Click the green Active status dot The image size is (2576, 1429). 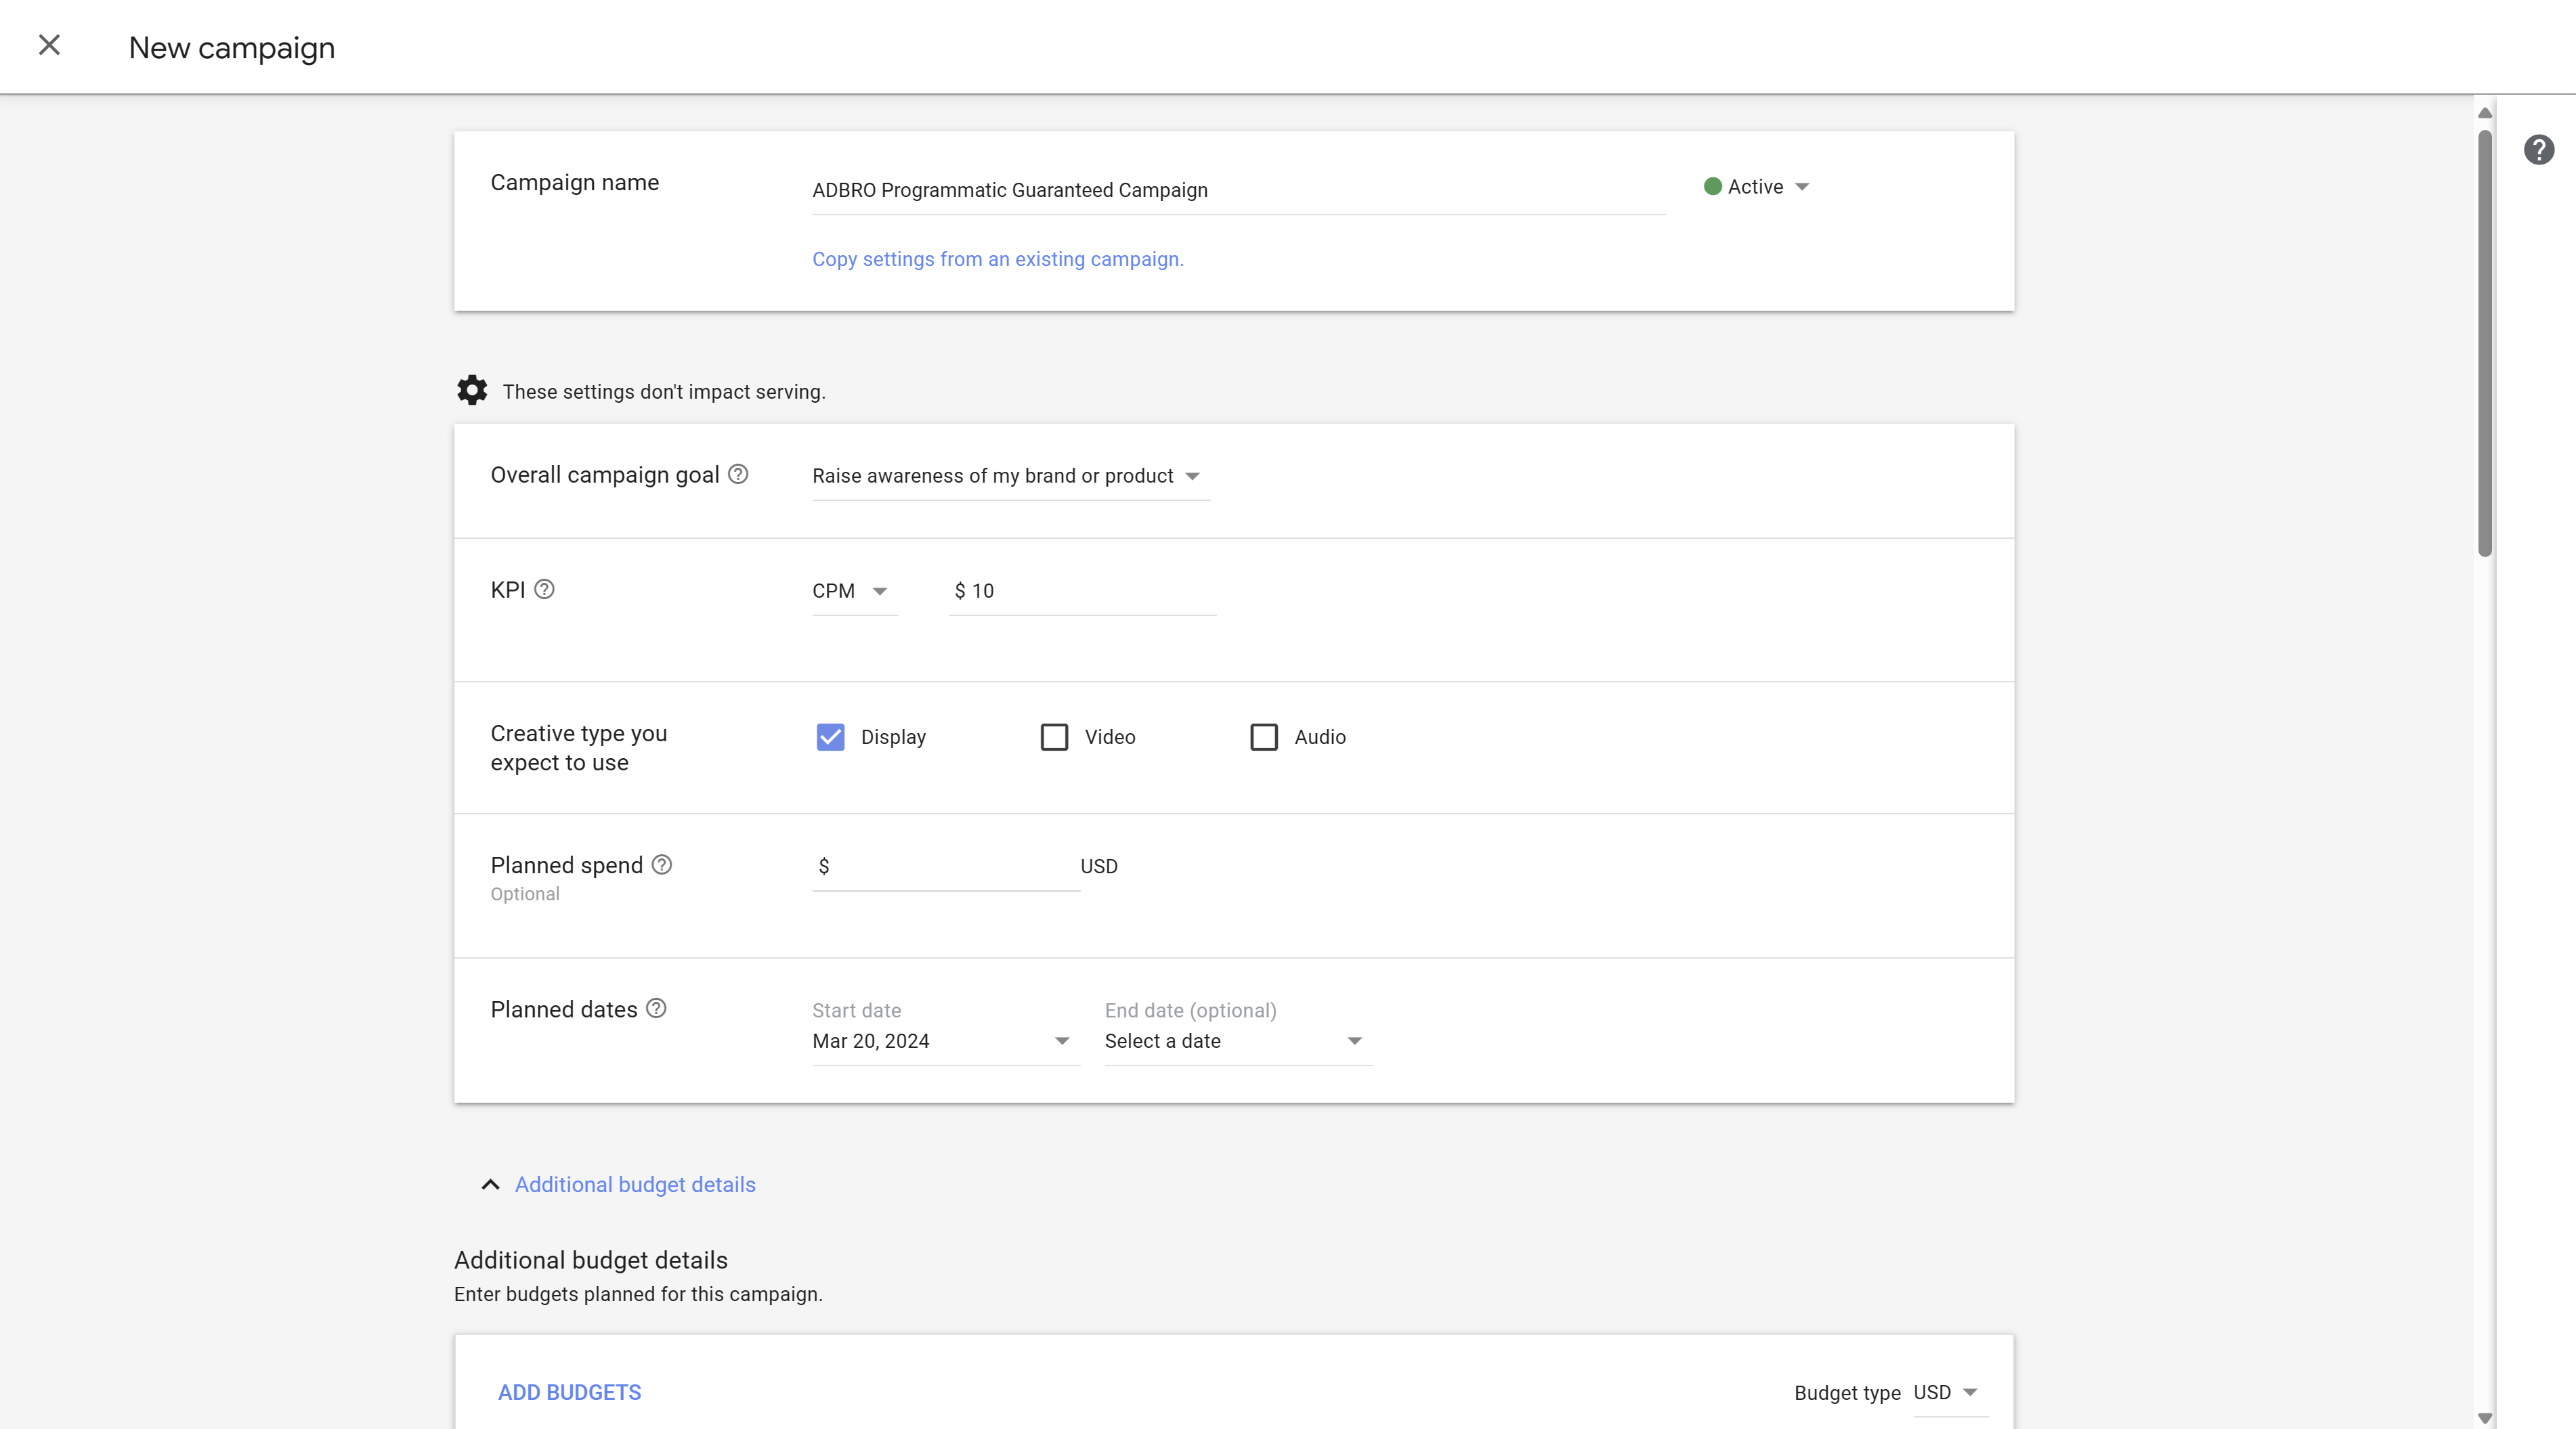[x=1712, y=186]
